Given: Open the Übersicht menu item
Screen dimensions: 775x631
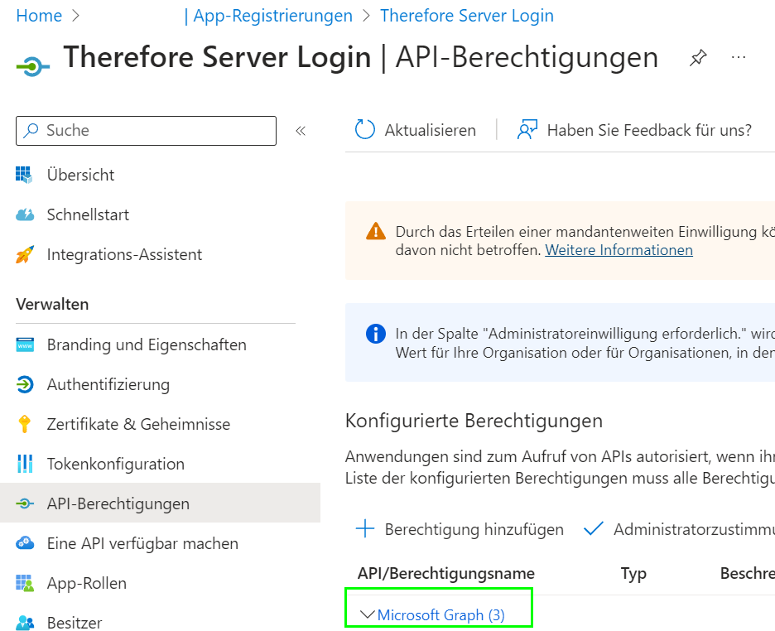Looking at the screenshot, I should [80, 175].
